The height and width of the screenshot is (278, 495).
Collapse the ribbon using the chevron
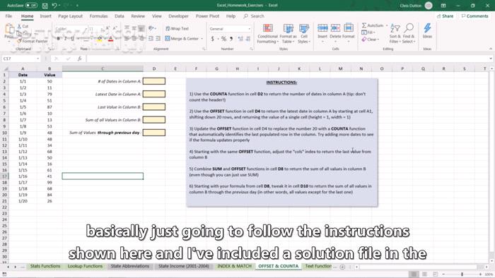pyautogui.click(x=491, y=49)
